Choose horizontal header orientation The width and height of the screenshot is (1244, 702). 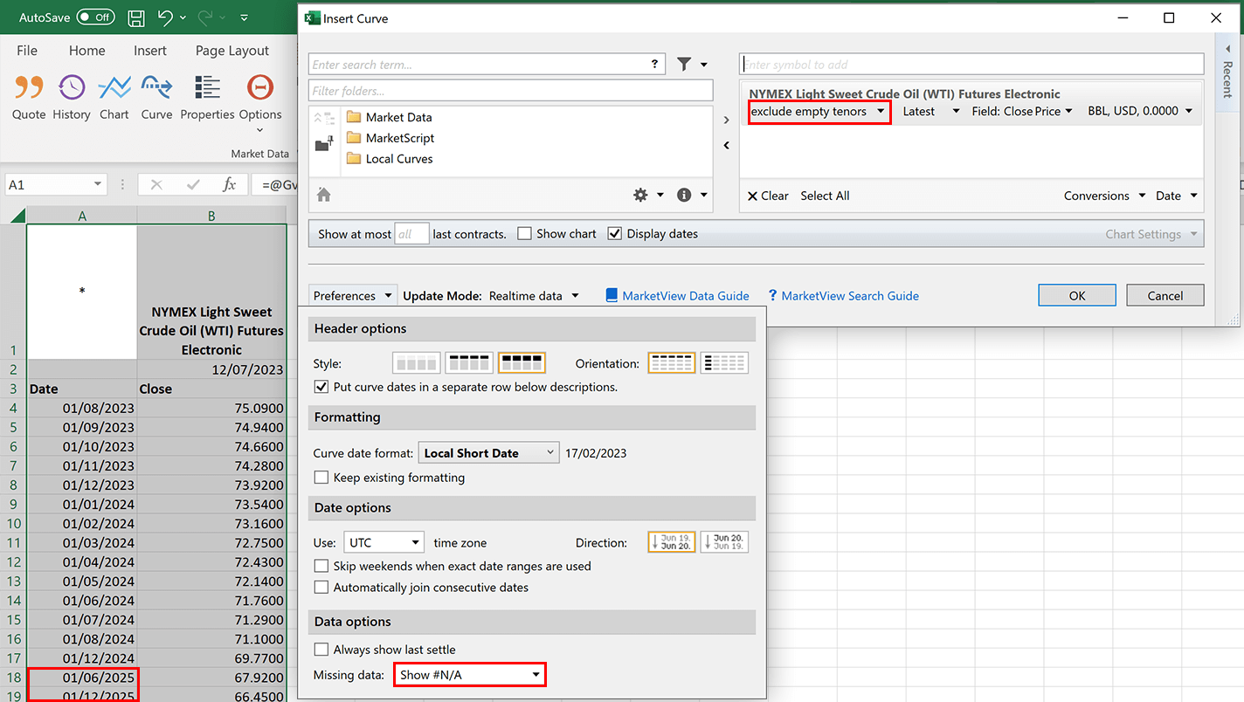pos(672,362)
